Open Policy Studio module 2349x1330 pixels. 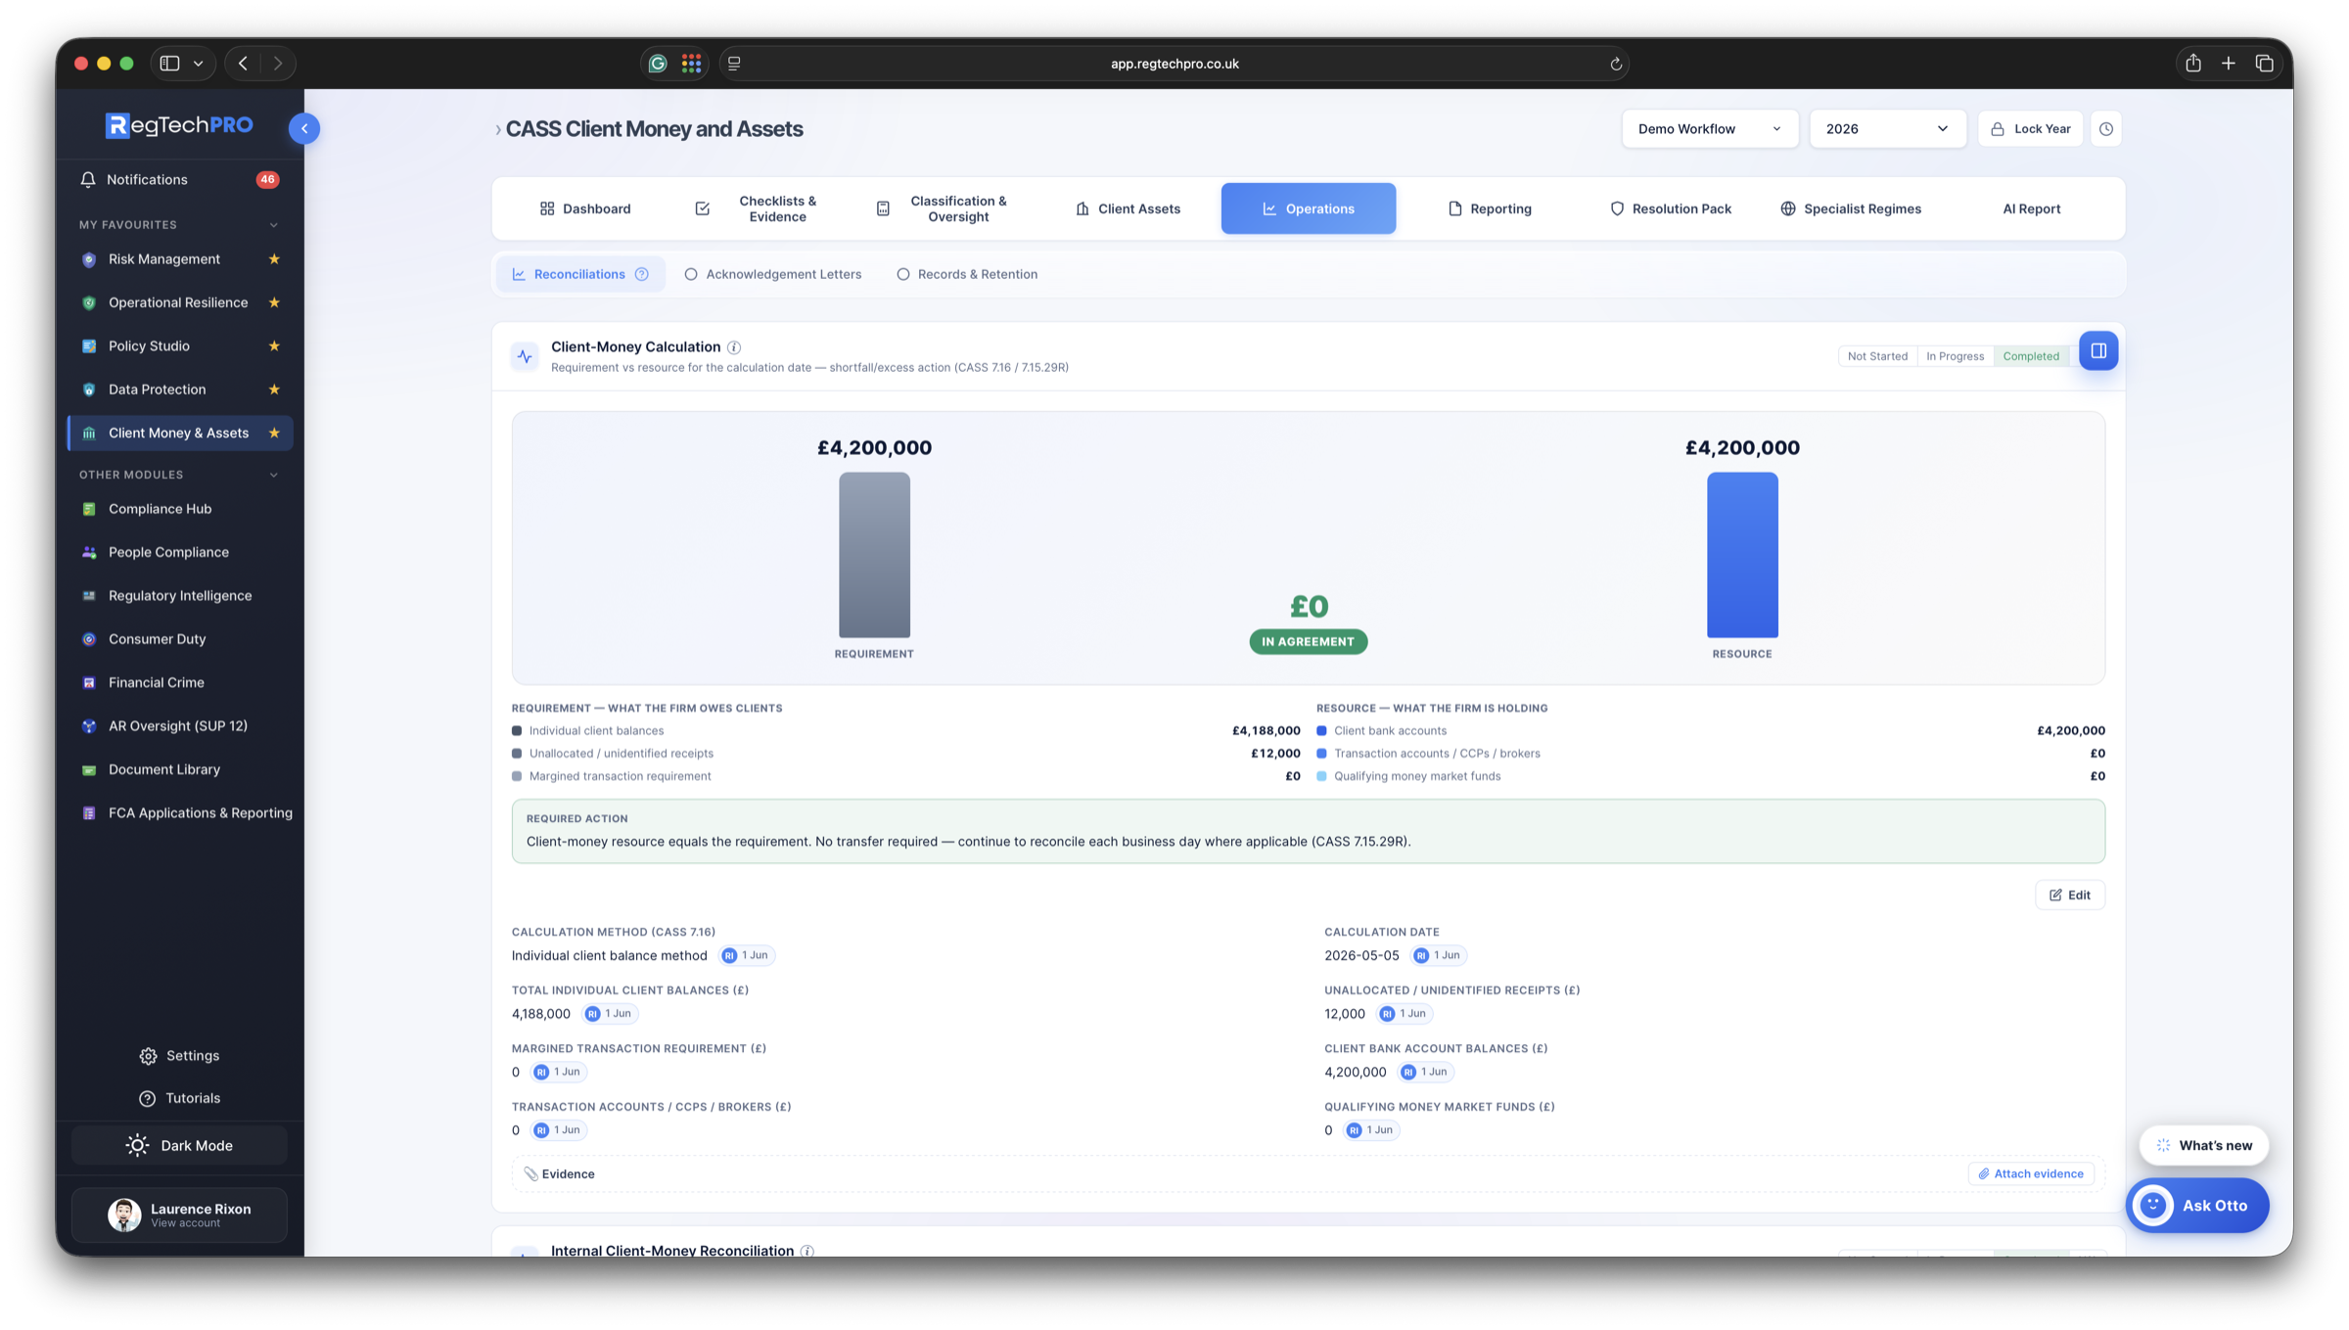pyautogui.click(x=149, y=345)
